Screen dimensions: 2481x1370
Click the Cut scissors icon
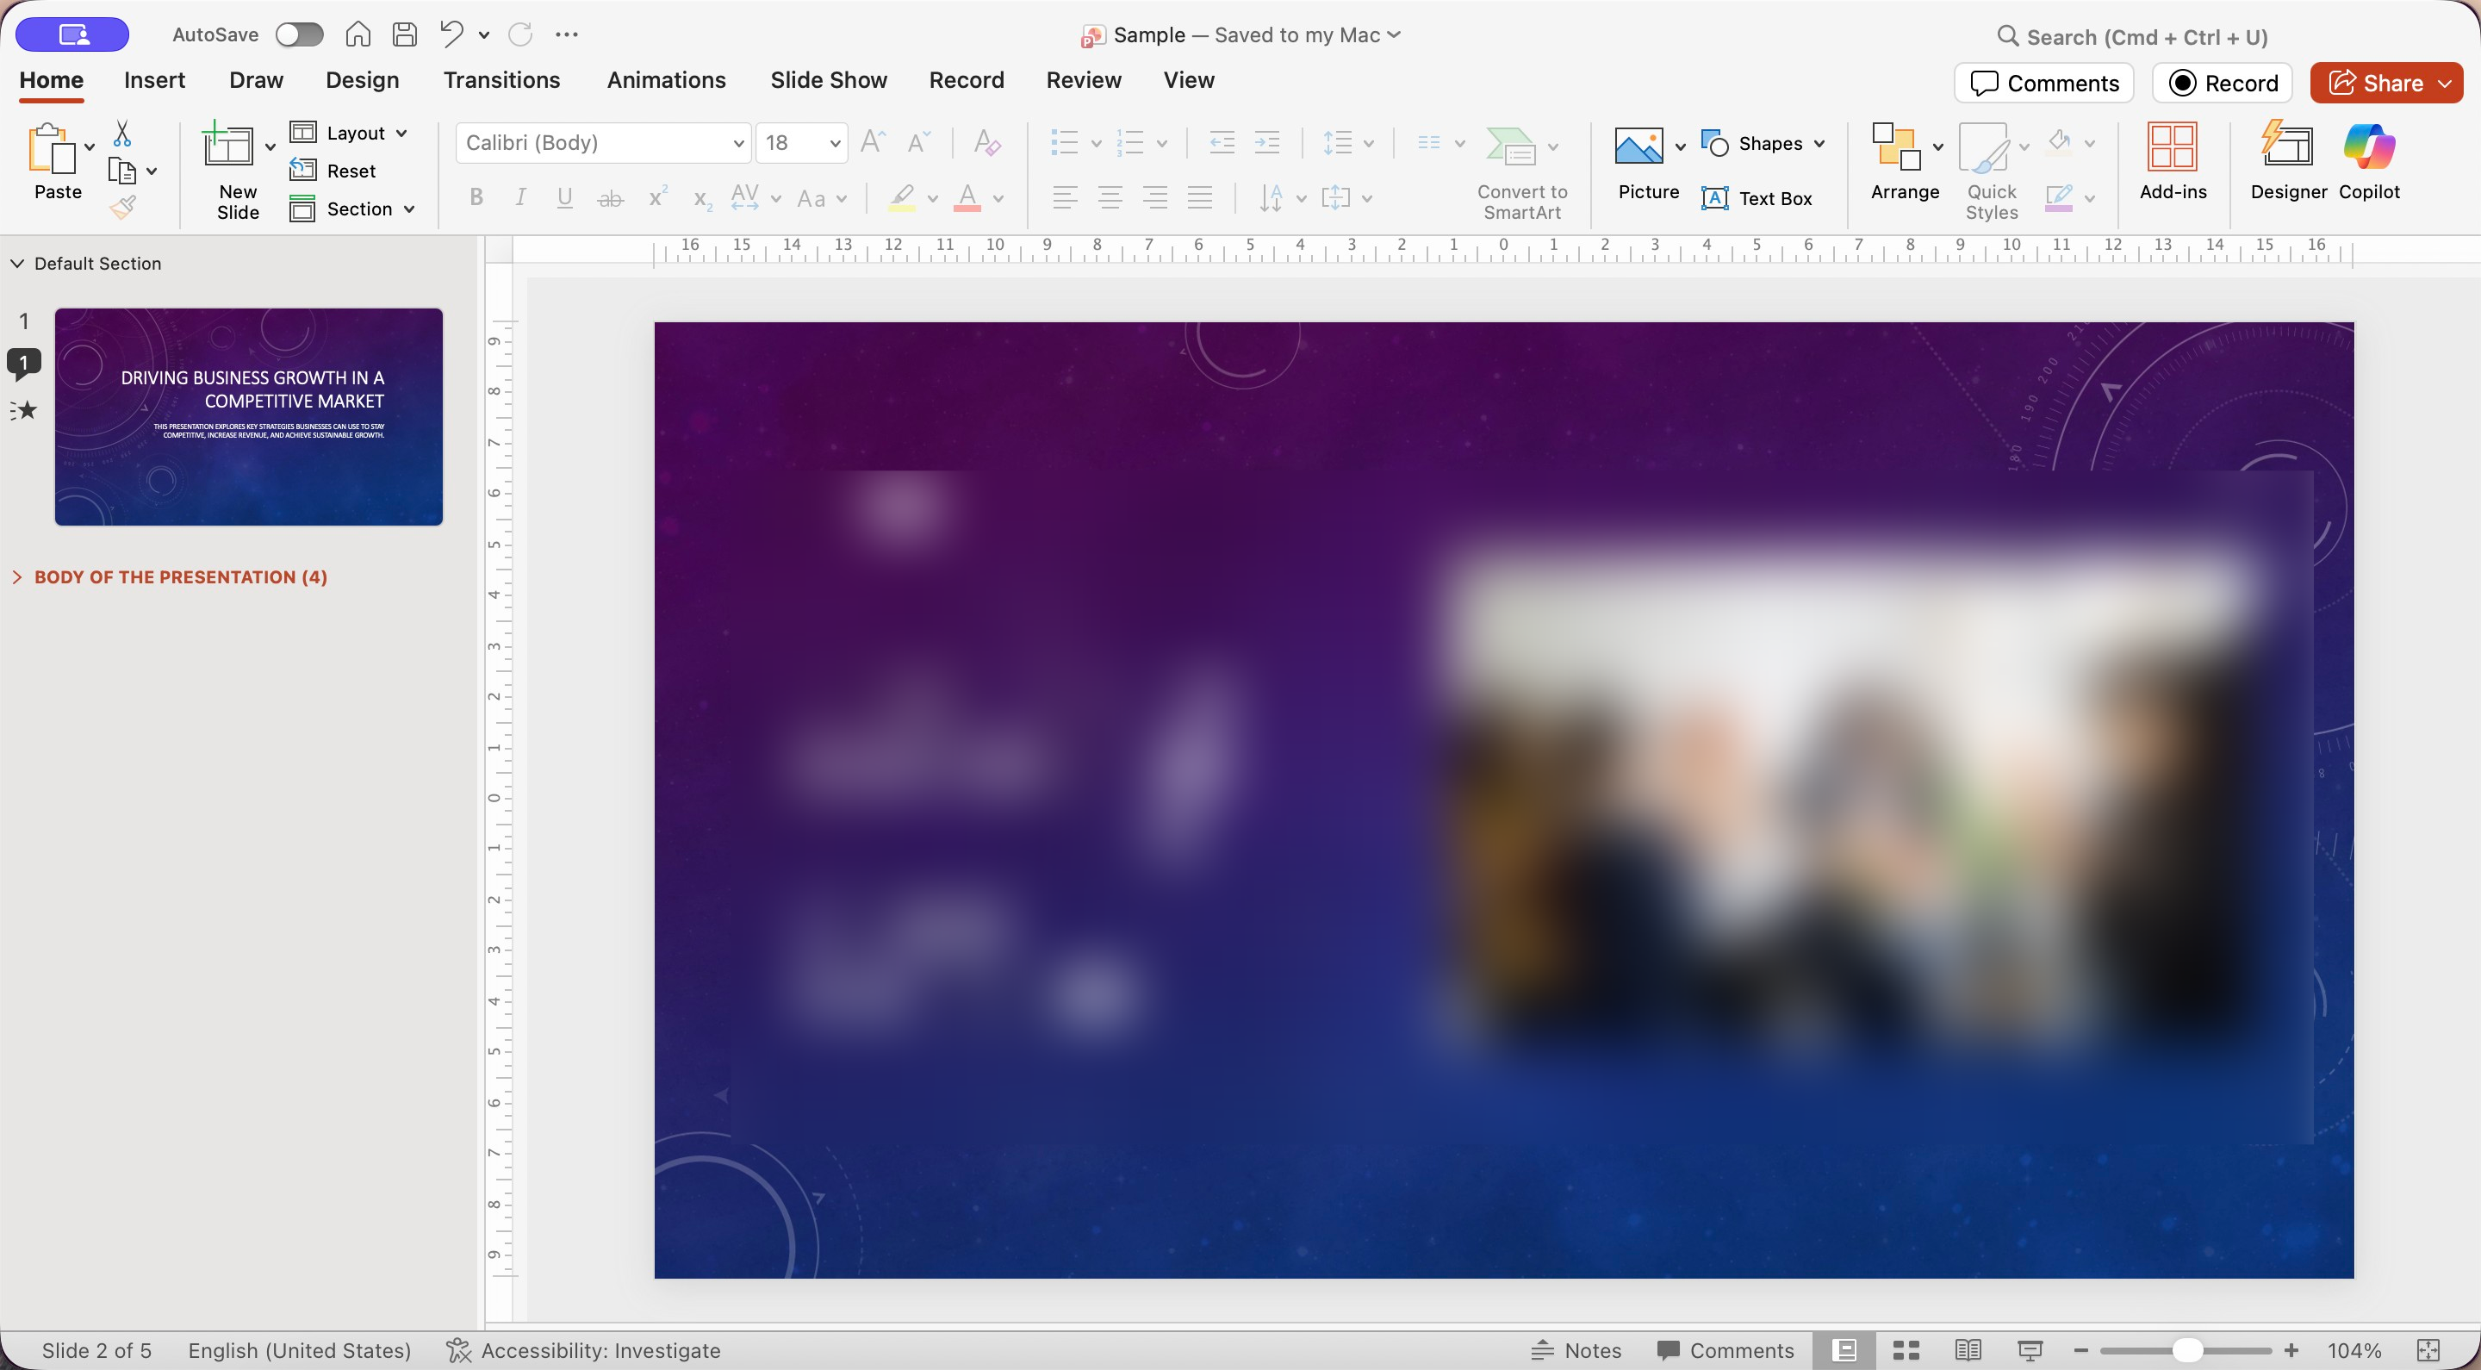[122, 133]
